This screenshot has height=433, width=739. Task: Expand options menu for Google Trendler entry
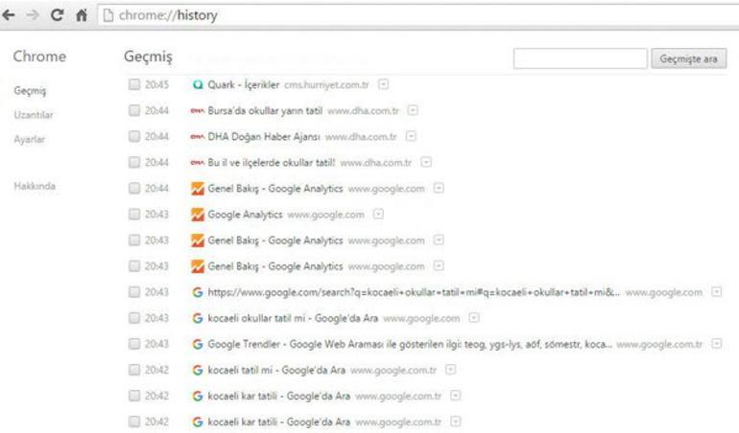click(x=716, y=343)
